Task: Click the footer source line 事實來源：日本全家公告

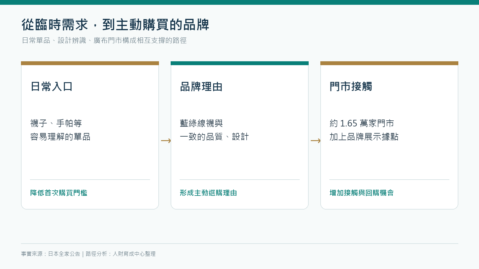Action: pos(51,254)
